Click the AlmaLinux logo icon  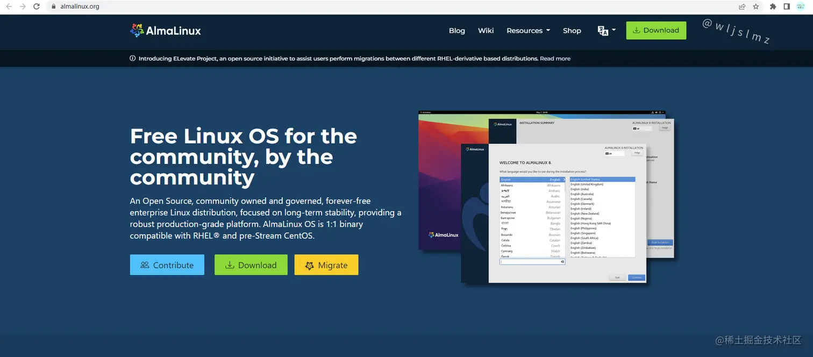pos(136,31)
